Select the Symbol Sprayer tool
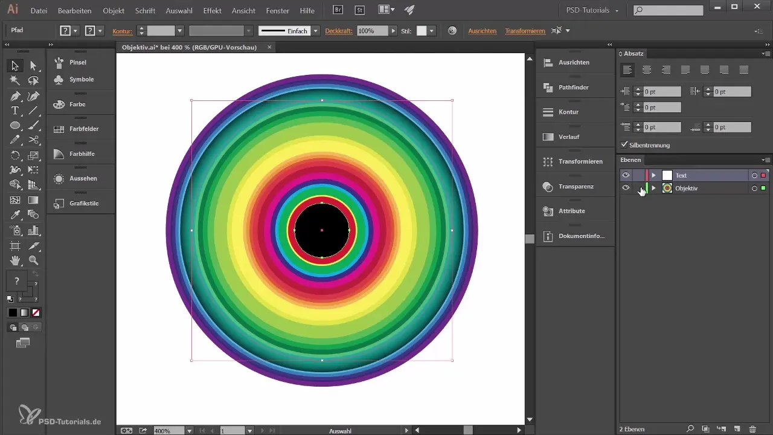 (x=15, y=230)
